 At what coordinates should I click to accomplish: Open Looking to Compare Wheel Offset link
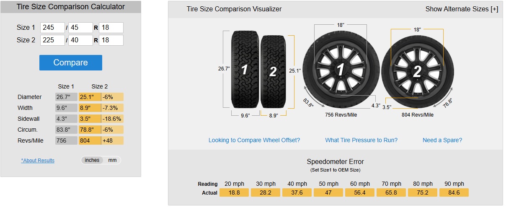coord(254,140)
